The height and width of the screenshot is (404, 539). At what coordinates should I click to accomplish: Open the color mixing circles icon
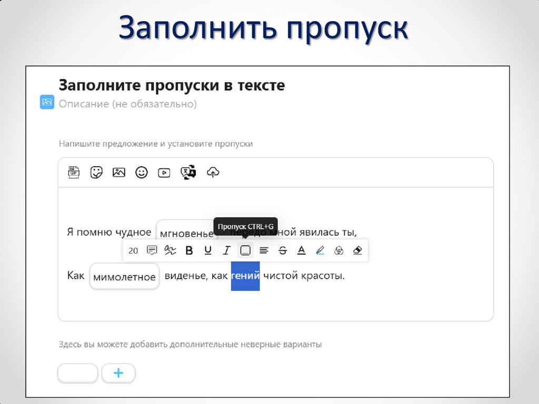(x=338, y=250)
